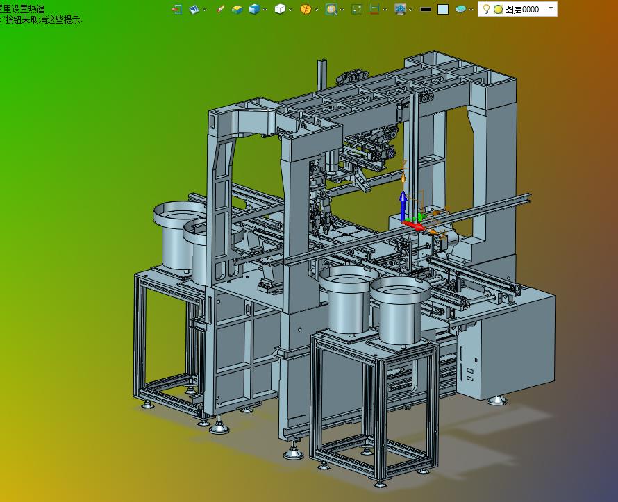618x502 pixels.
Task: Click the section/dimension bracket icon
Action: point(374,9)
